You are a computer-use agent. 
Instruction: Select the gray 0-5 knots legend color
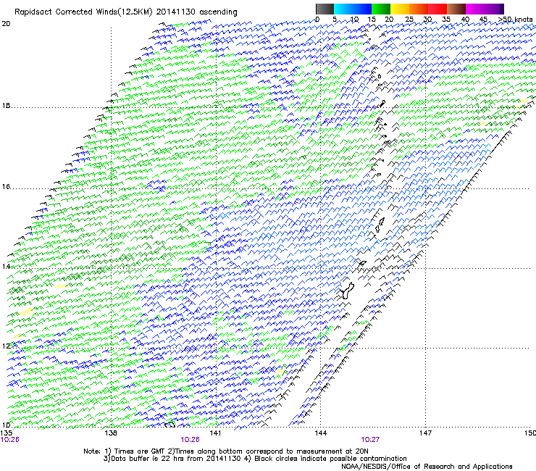tap(325, 9)
